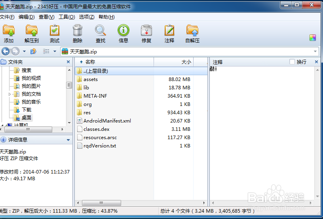Click inside the comment text area

pos(262,134)
